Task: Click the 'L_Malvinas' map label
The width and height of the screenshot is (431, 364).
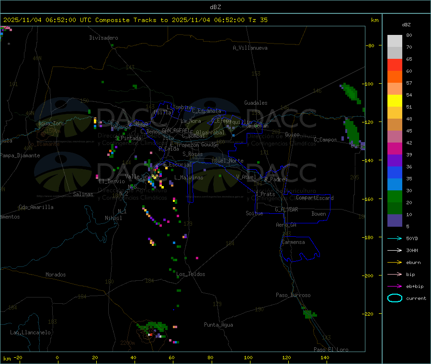Action: click(x=189, y=177)
